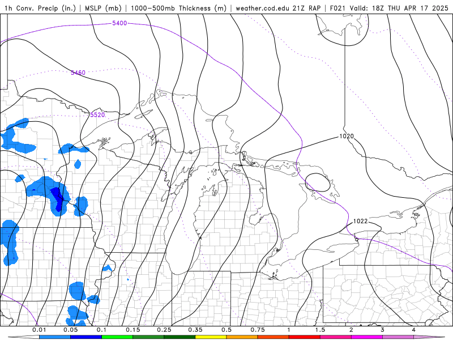The height and width of the screenshot is (340, 453).
Task: Click the '1000-500mb Thickness (m)' header label
Action: coord(178,8)
